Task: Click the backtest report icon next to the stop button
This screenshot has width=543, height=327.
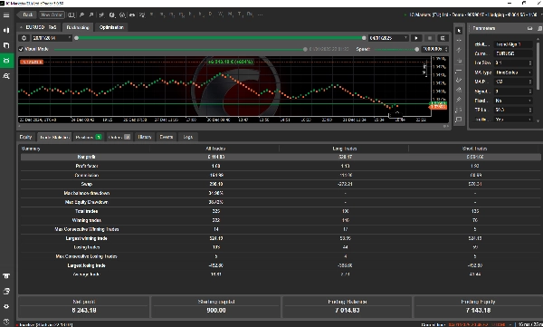Action: 443,38
